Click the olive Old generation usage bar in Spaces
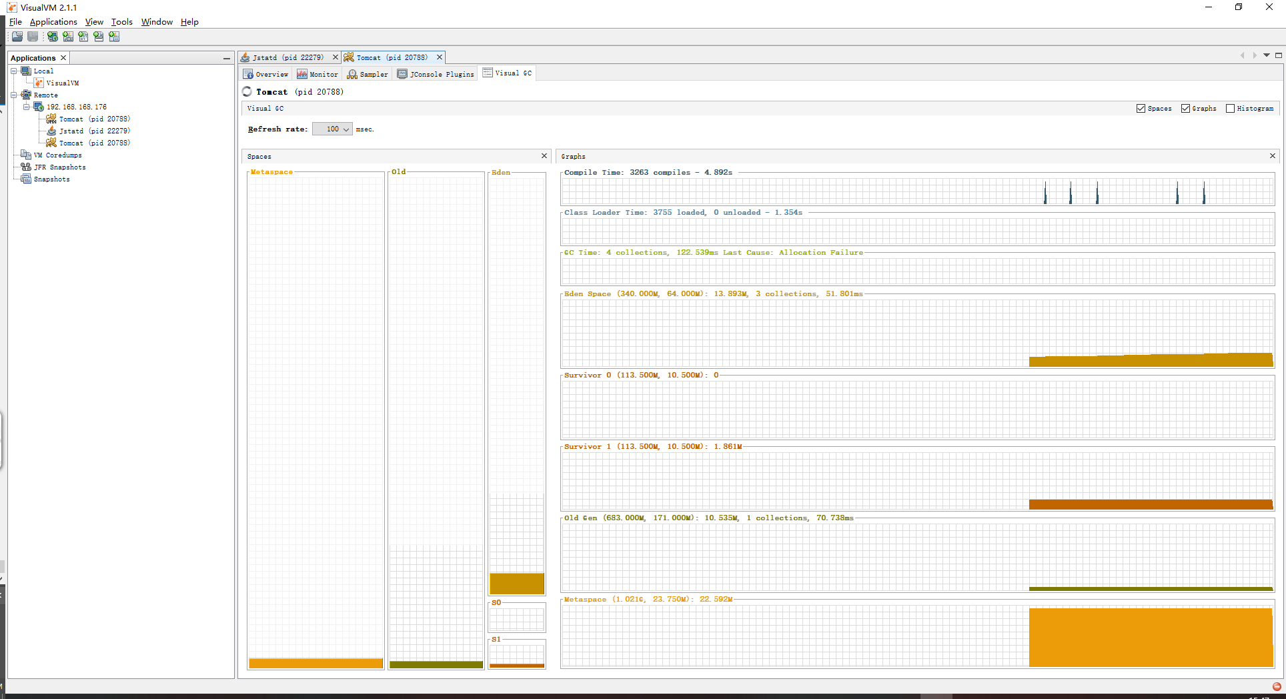Viewport: 1286px width, 699px height. [436, 665]
